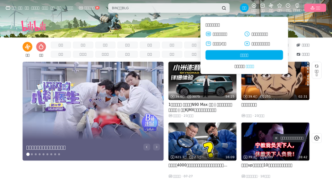Screen dimensions: 332x186
Task: Open messages via the envelope icon
Action: pos(262,6)
